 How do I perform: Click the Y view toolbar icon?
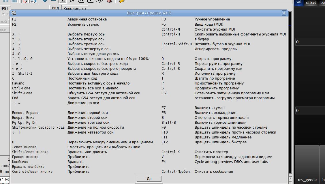tap(90, 1)
